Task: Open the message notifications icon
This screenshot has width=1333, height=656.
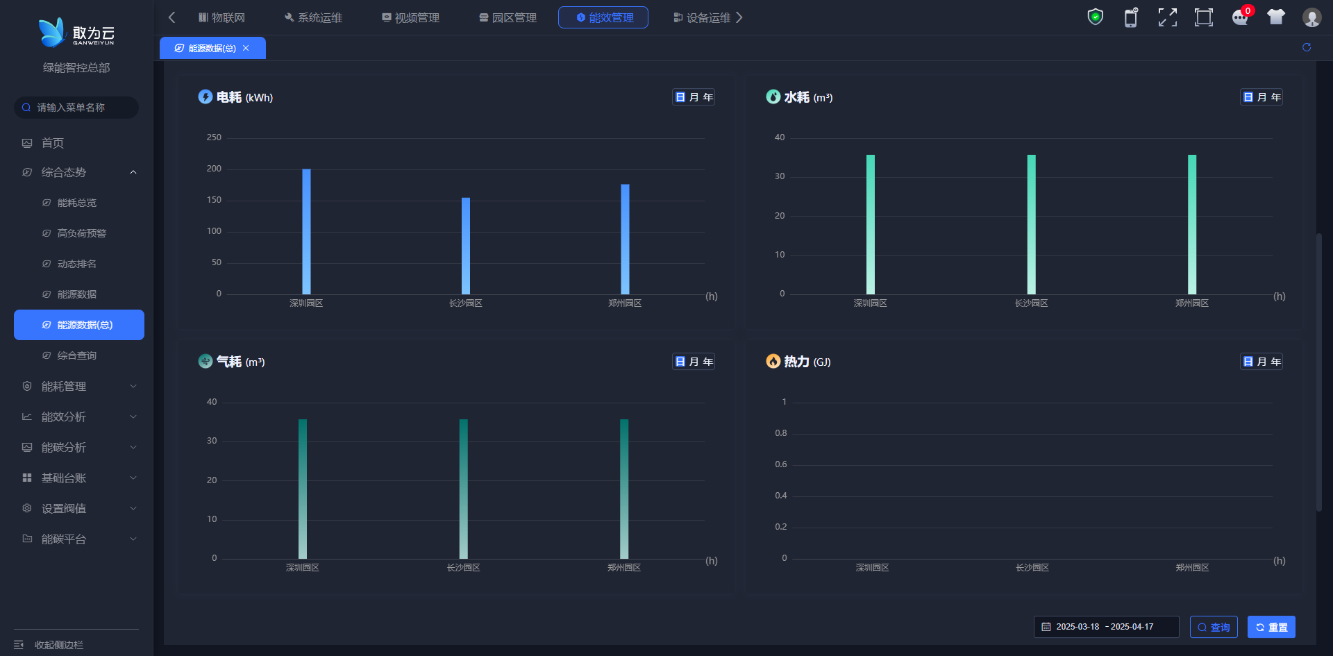Action: pyautogui.click(x=1241, y=17)
